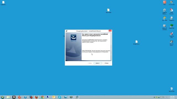Open the green tree desktop shortcut
The image size is (177, 99).
(171, 26)
